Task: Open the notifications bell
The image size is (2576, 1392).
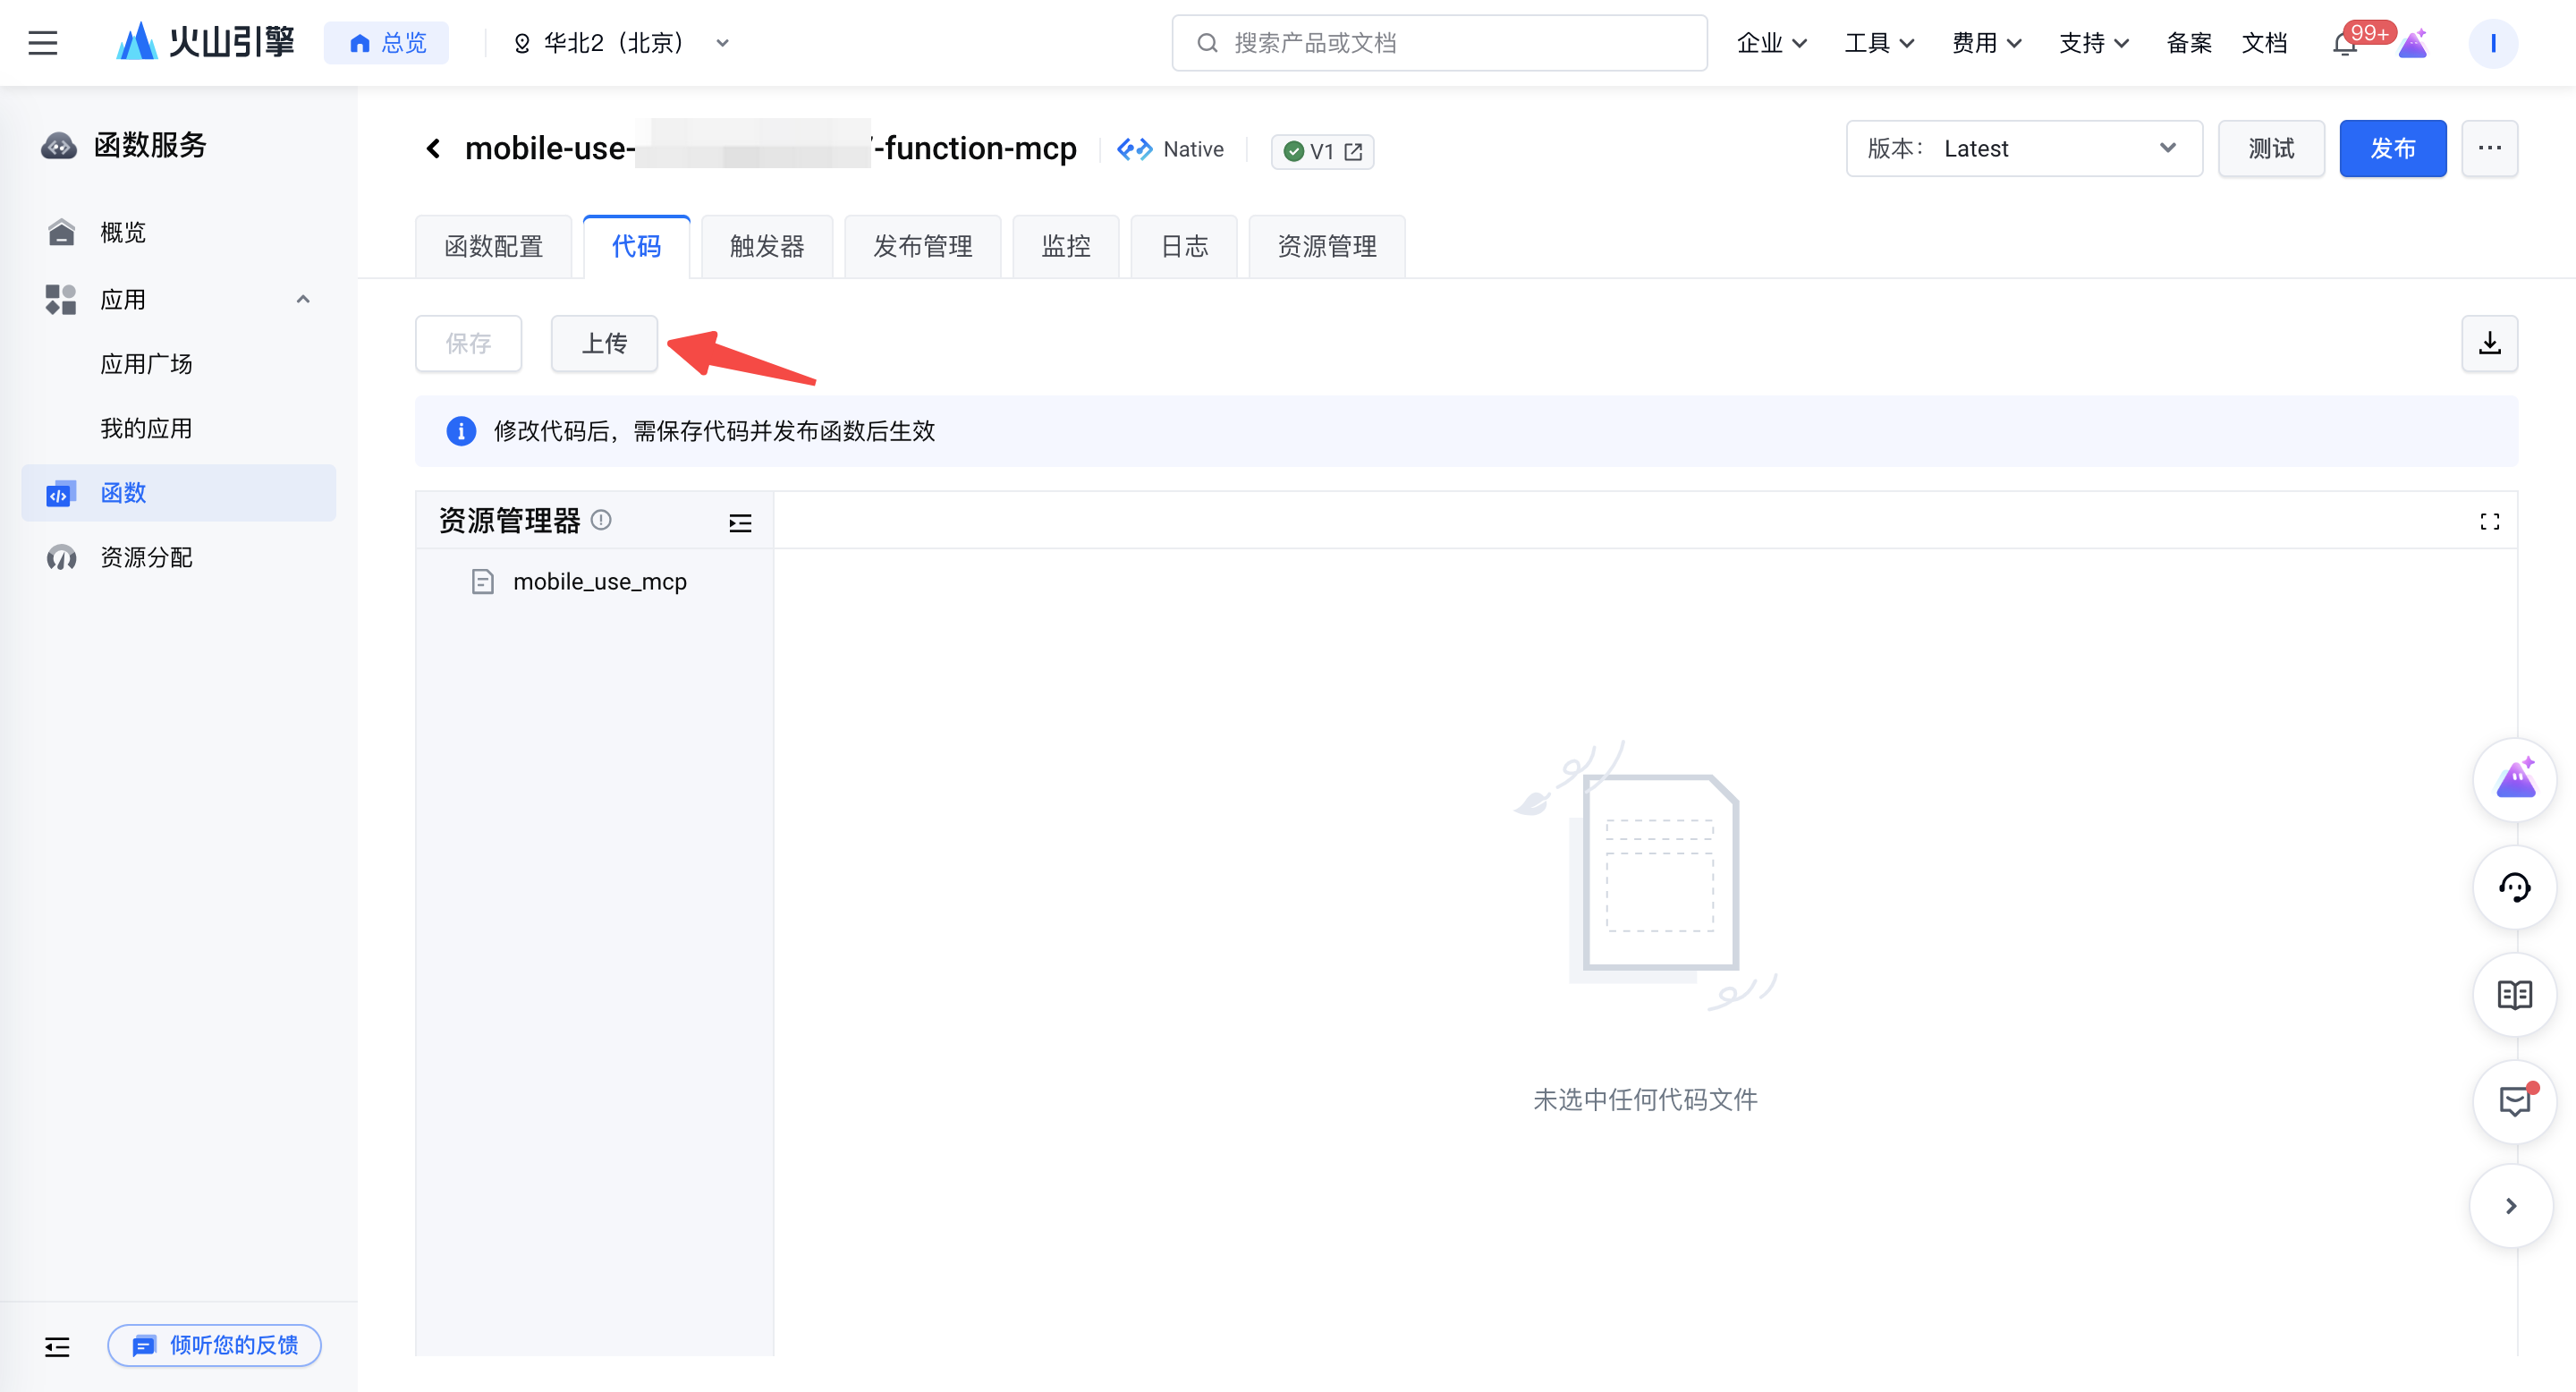Action: click(2345, 44)
